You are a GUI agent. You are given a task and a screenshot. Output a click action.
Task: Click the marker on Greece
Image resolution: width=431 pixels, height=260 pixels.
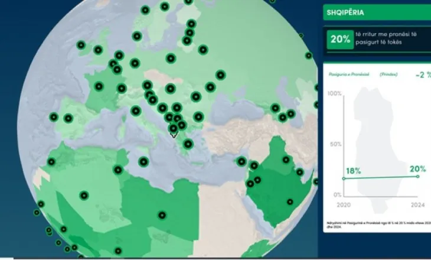188,144
